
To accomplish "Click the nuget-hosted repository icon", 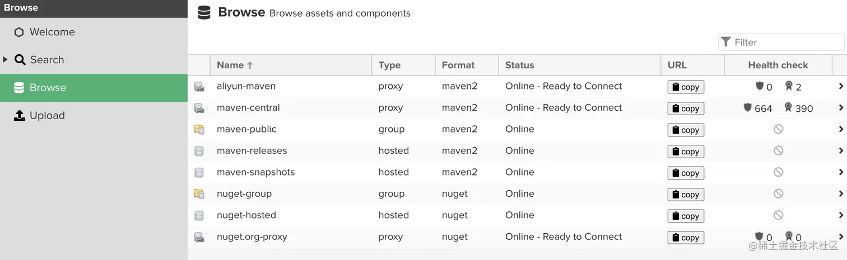I will [x=199, y=215].
